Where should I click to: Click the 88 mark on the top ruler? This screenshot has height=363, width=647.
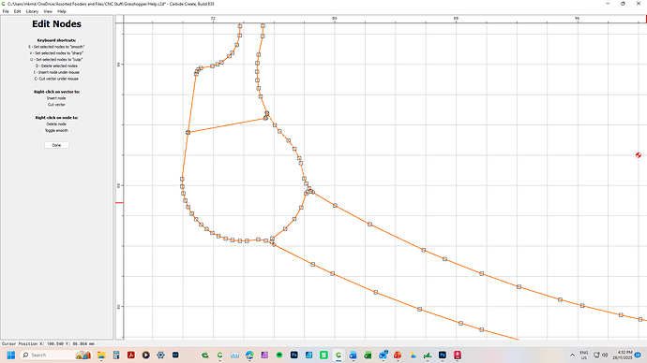[x=456, y=18]
